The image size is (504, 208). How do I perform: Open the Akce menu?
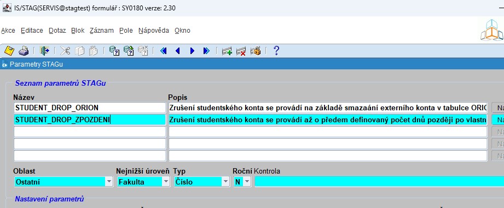[8, 31]
